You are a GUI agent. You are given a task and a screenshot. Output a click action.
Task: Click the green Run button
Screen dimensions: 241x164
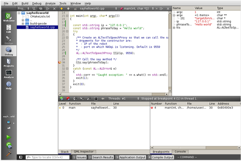(9, 137)
